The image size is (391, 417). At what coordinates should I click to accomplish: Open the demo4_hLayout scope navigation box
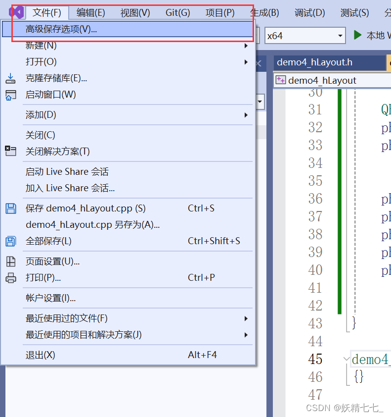[333, 80]
